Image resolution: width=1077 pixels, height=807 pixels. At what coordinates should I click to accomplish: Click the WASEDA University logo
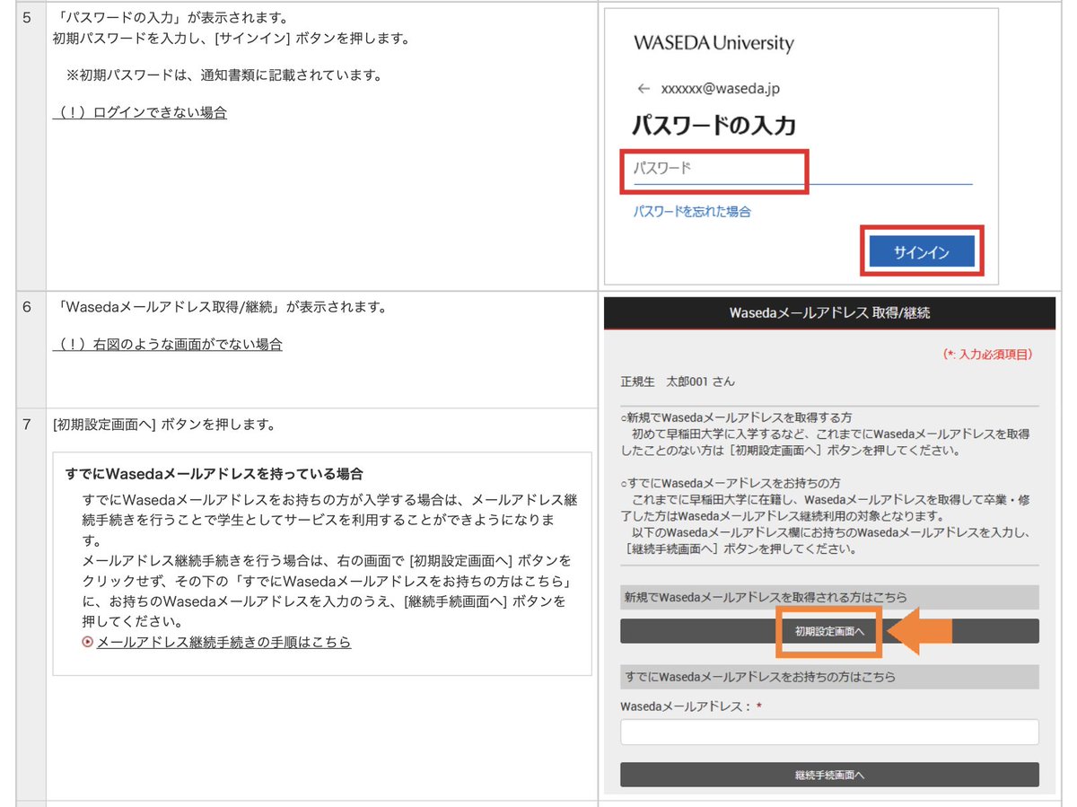714,43
